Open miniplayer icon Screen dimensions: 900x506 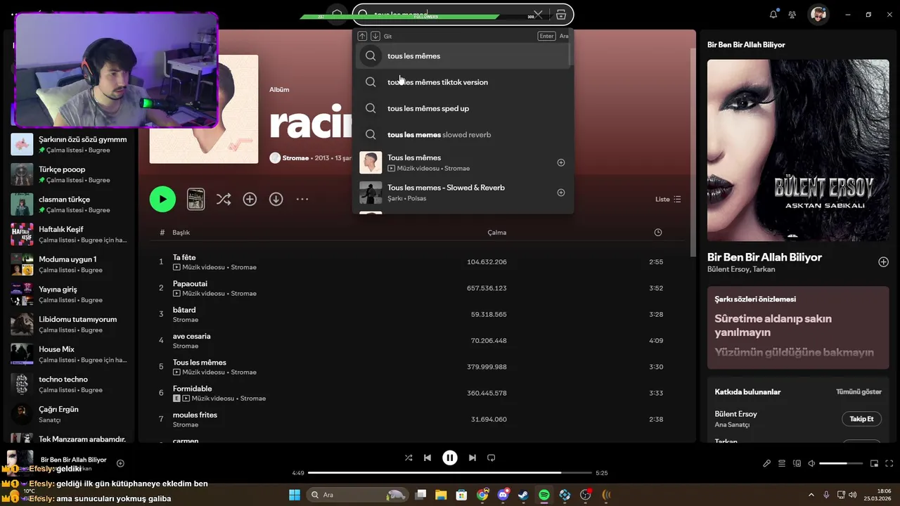[875, 463]
